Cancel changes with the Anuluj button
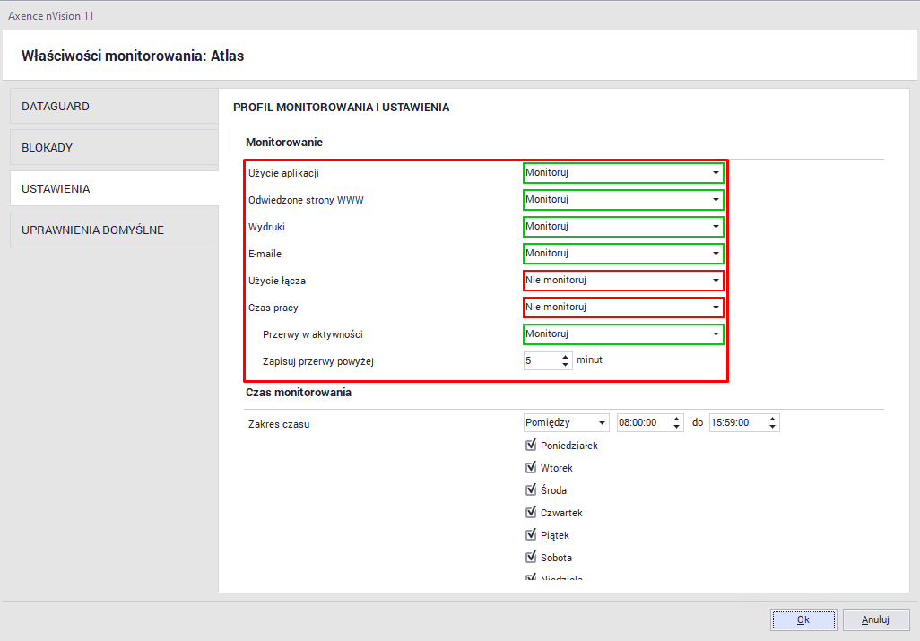The height and width of the screenshot is (641, 920). pyautogui.click(x=876, y=619)
